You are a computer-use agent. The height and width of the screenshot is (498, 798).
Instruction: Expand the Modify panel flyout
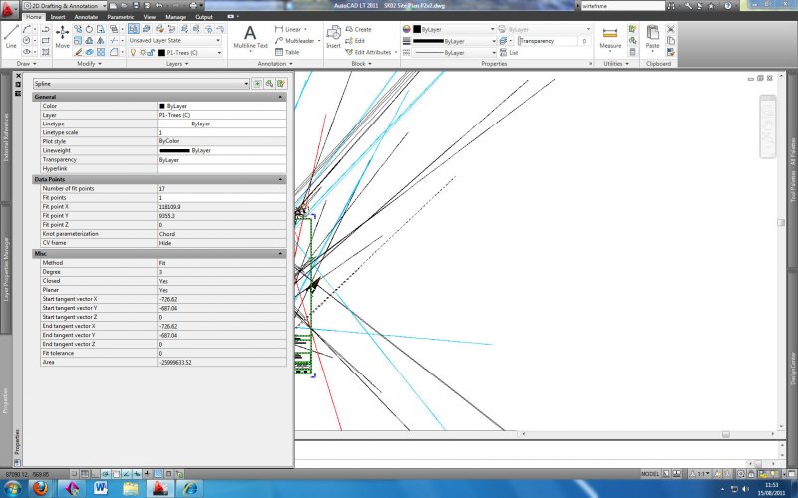[89, 64]
